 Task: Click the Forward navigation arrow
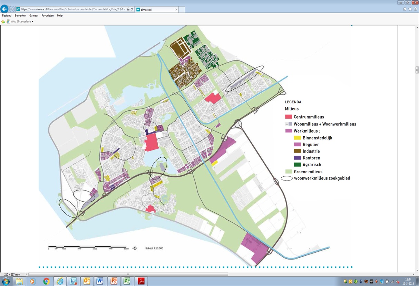coord(12,9)
